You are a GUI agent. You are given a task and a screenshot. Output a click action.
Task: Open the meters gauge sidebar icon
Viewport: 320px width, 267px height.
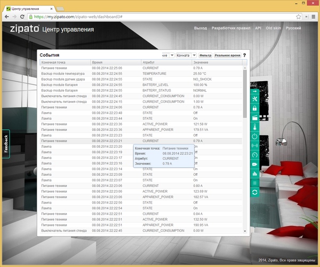tap(255, 155)
